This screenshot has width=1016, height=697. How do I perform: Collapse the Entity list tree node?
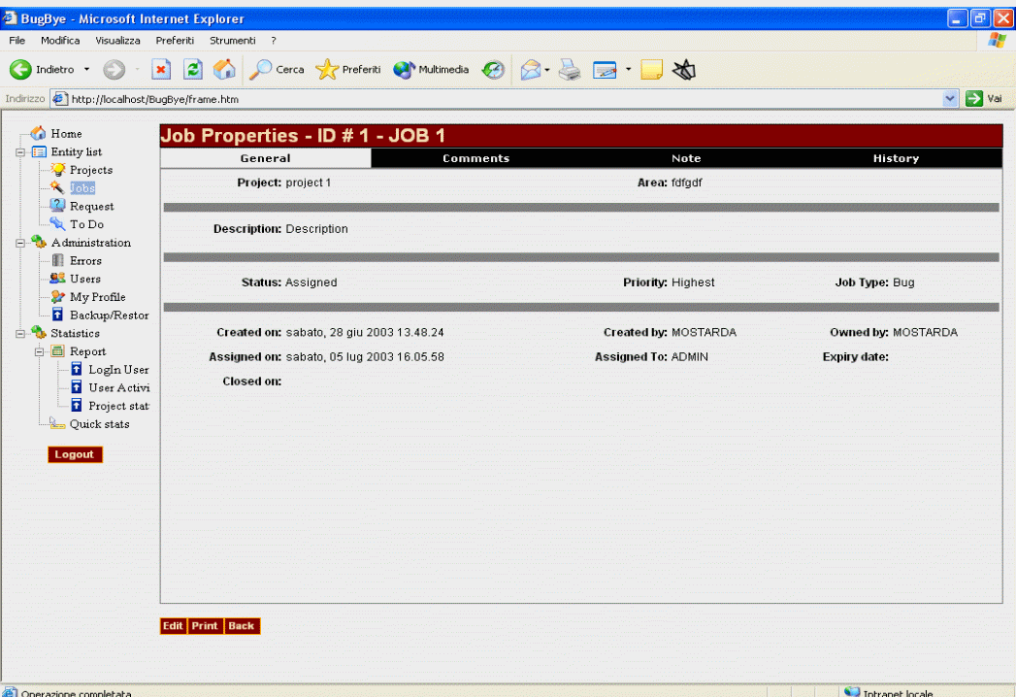pyautogui.click(x=21, y=152)
